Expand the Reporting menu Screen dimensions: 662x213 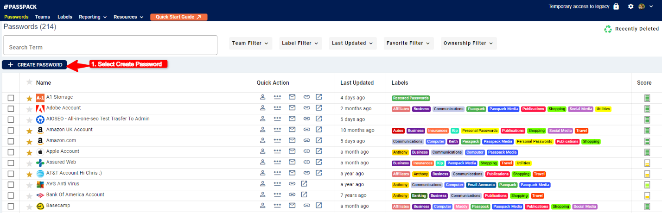click(93, 17)
